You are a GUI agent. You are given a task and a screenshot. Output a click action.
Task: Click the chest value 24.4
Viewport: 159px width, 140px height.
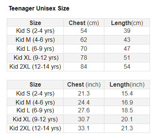84,102
